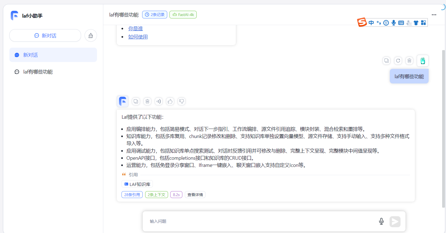Focus the 输入问题 input field

(262, 221)
